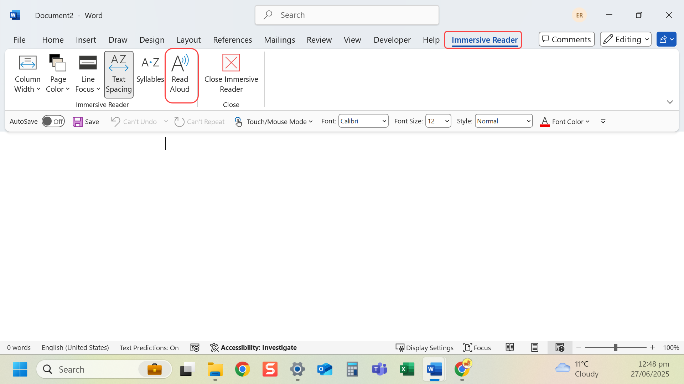Click the zoom in plus button
This screenshot has width=684, height=384.
[652, 347]
